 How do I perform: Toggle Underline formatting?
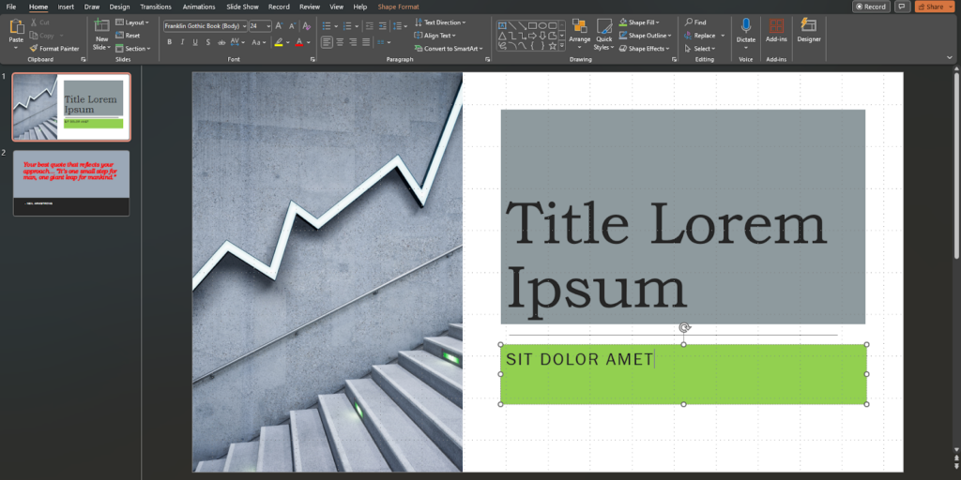pyautogui.click(x=196, y=42)
